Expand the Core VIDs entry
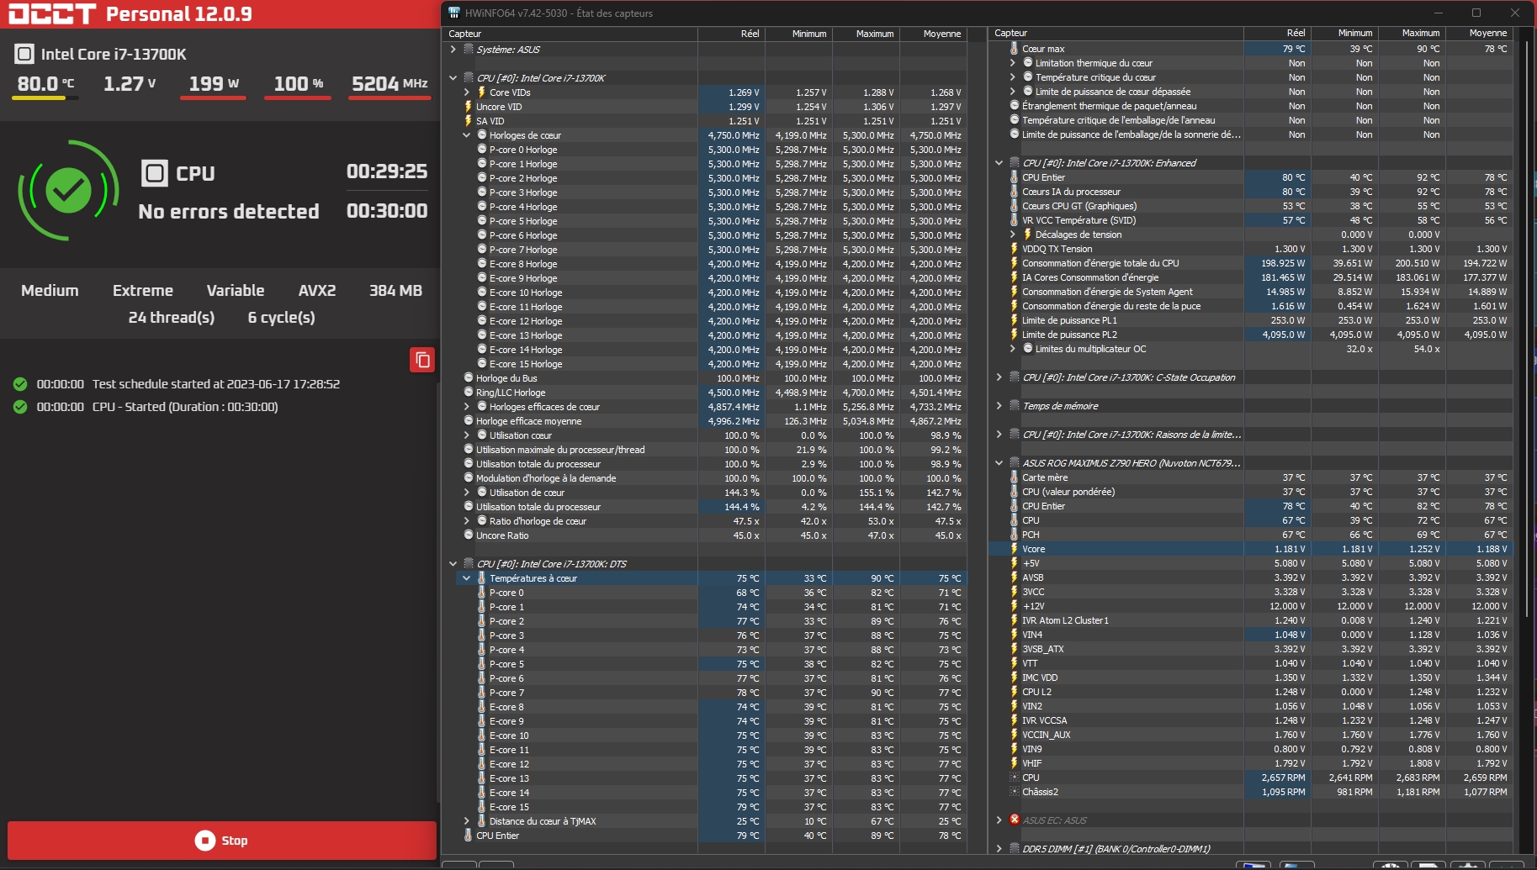Screen dimensions: 1537x870 (467, 92)
